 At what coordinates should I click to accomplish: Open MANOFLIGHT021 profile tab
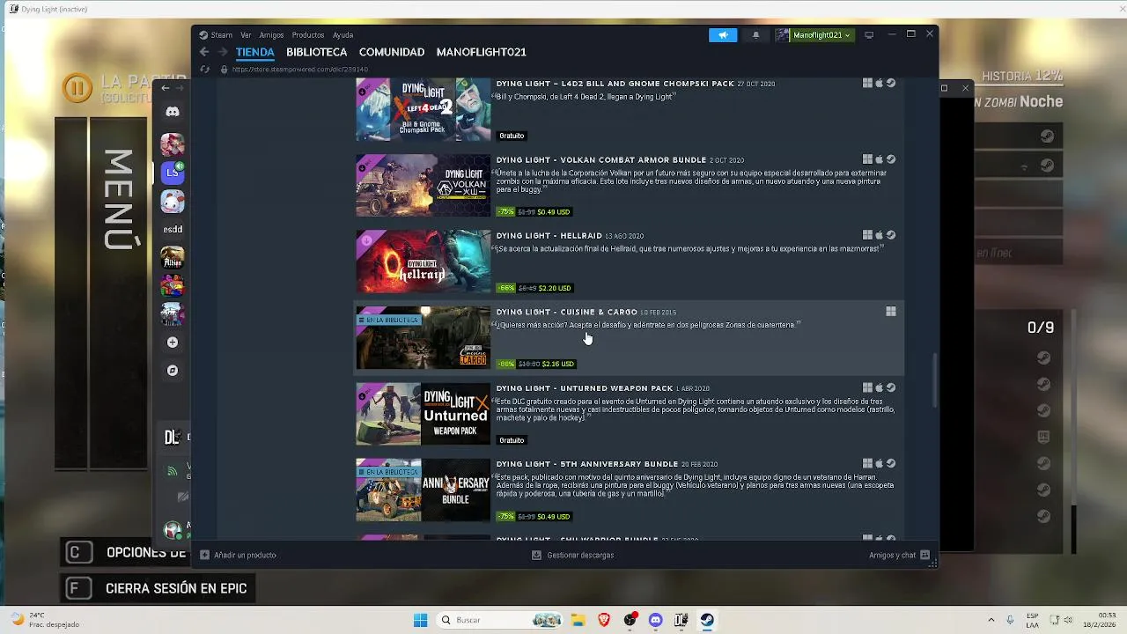coord(482,52)
